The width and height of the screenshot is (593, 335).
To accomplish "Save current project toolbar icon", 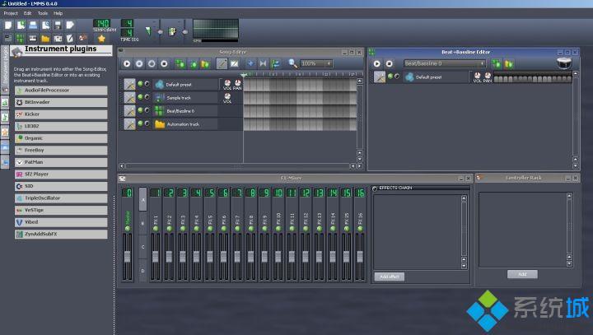I will (x=58, y=26).
